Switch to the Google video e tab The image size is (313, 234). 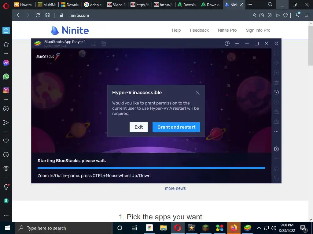click(94, 5)
